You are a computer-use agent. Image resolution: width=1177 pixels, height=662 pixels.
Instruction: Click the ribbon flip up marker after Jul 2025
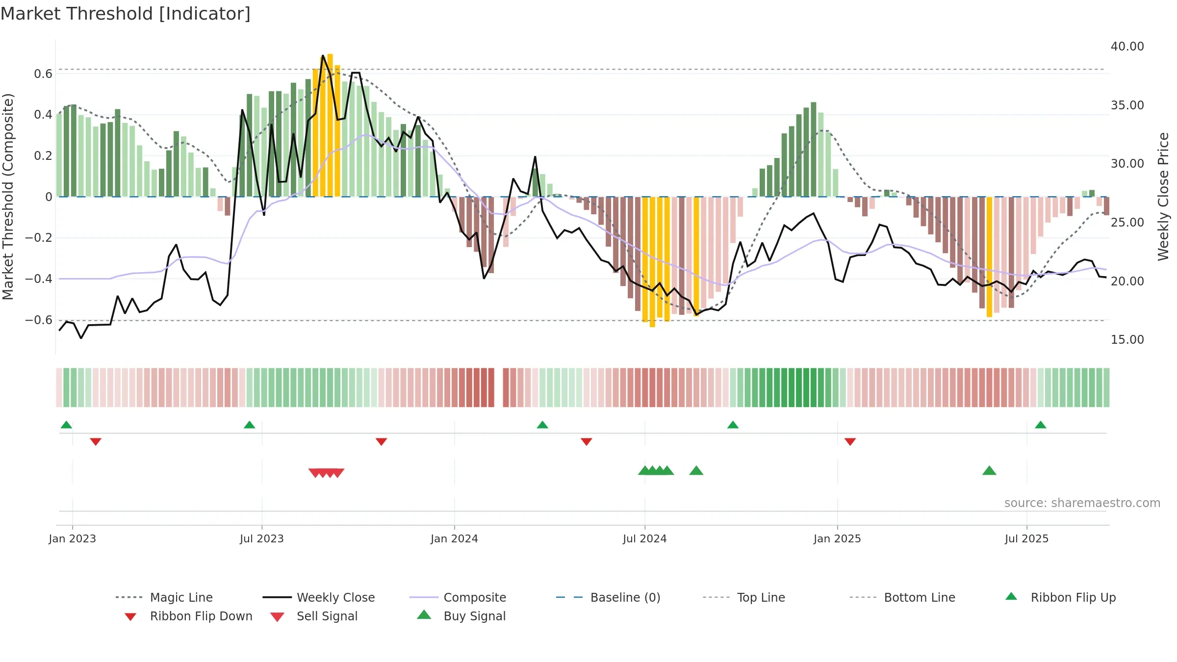click(x=1041, y=425)
